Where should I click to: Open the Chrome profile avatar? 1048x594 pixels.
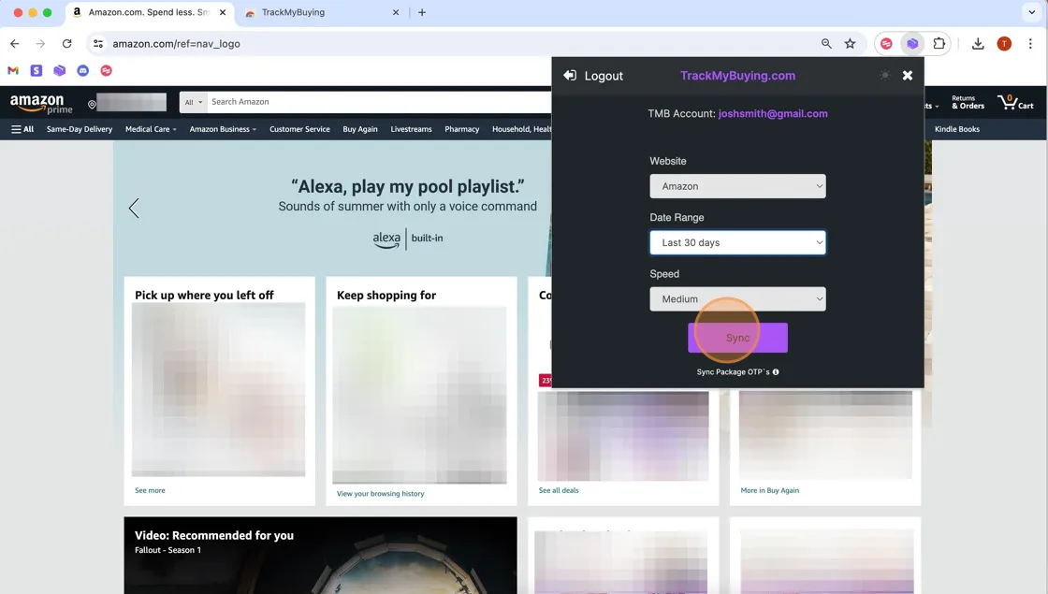tap(1004, 43)
